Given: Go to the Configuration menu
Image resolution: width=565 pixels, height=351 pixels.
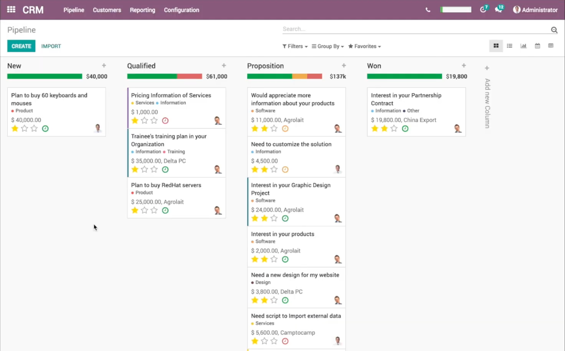Looking at the screenshot, I should [181, 10].
